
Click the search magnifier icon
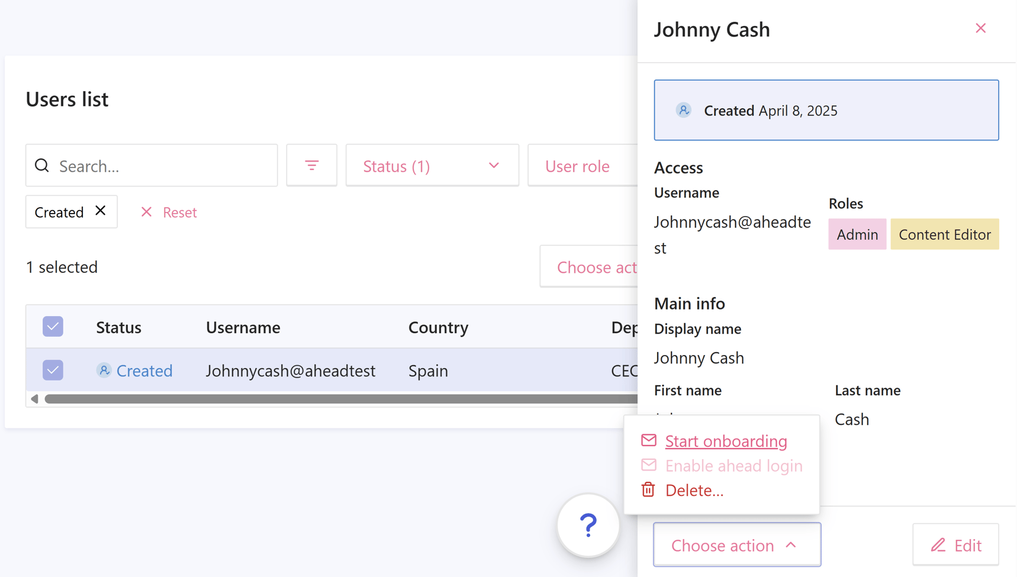click(x=41, y=166)
